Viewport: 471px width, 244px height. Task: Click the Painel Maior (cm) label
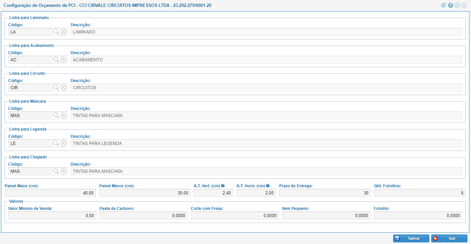point(22,186)
